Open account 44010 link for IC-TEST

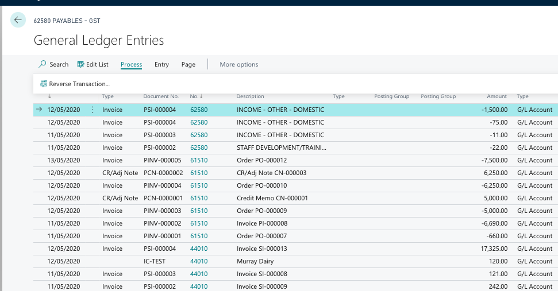tap(199, 261)
